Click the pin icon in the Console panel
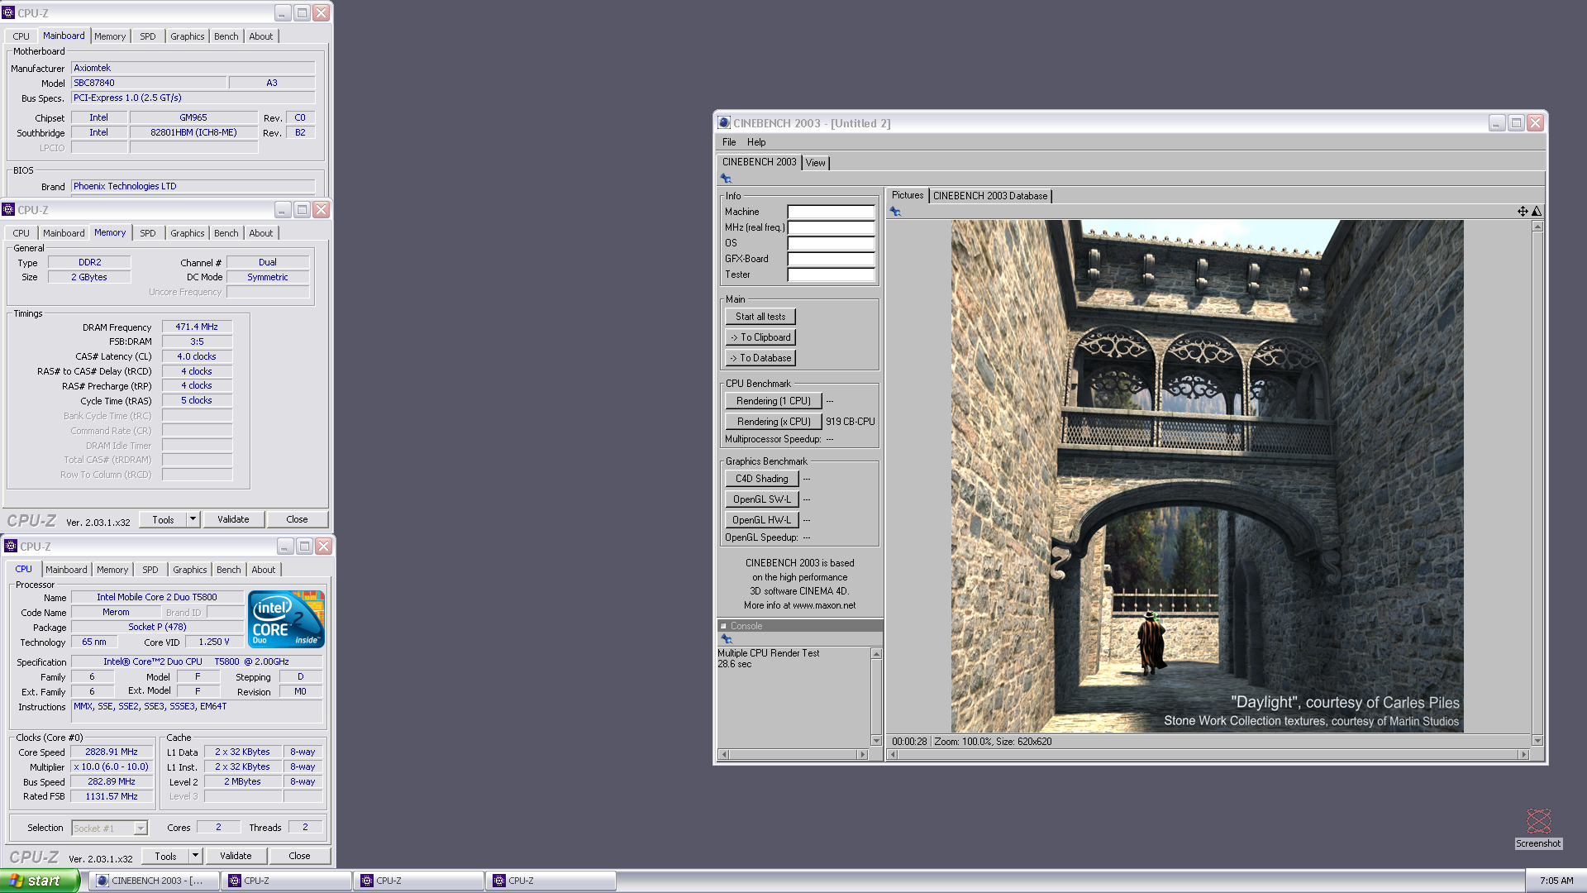Image resolution: width=1587 pixels, height=893 pixels. pos(727,639)
